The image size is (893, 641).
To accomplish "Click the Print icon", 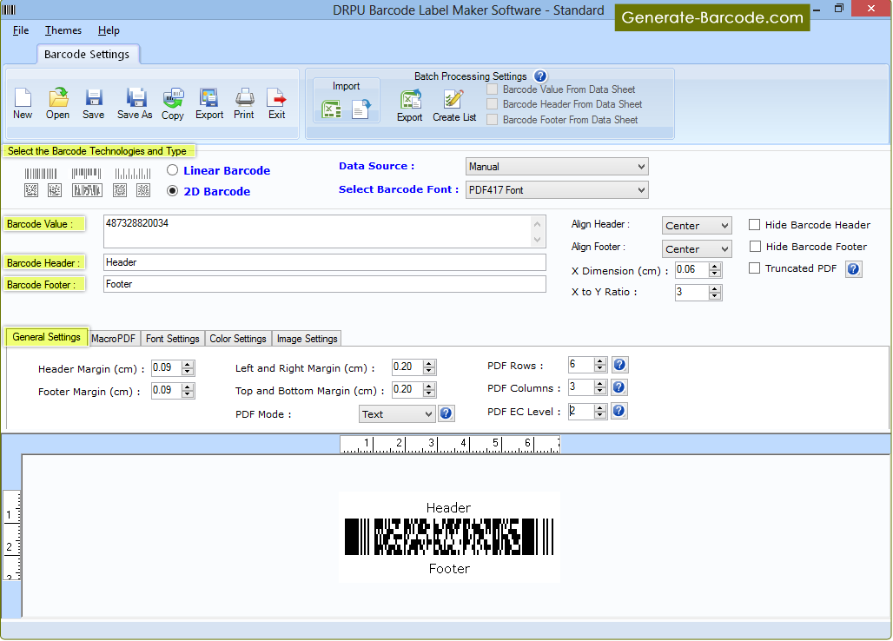I will coord(244,103).
